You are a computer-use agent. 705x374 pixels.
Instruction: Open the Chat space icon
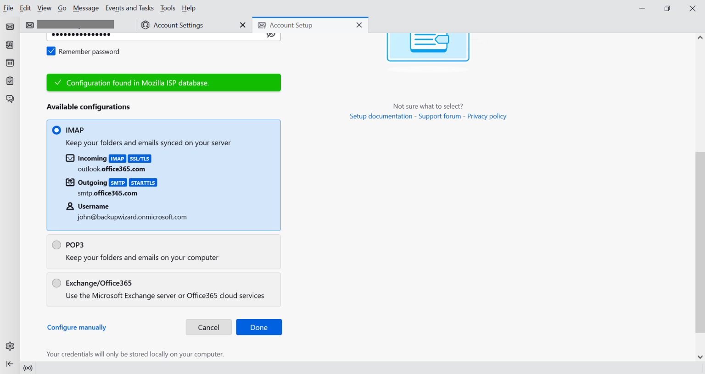(x=10, y=99)
